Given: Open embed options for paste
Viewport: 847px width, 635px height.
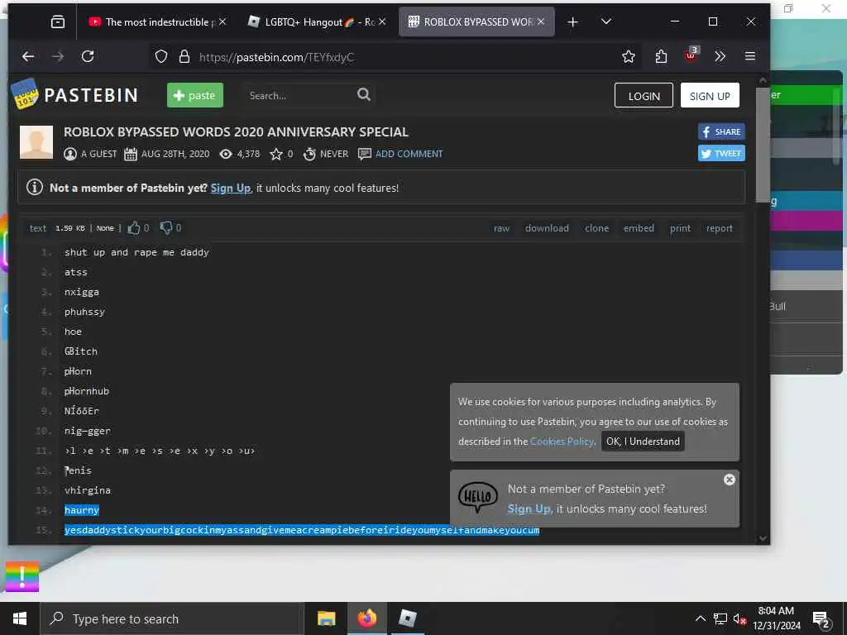Looking at the screenshot, I should point(639,228).
